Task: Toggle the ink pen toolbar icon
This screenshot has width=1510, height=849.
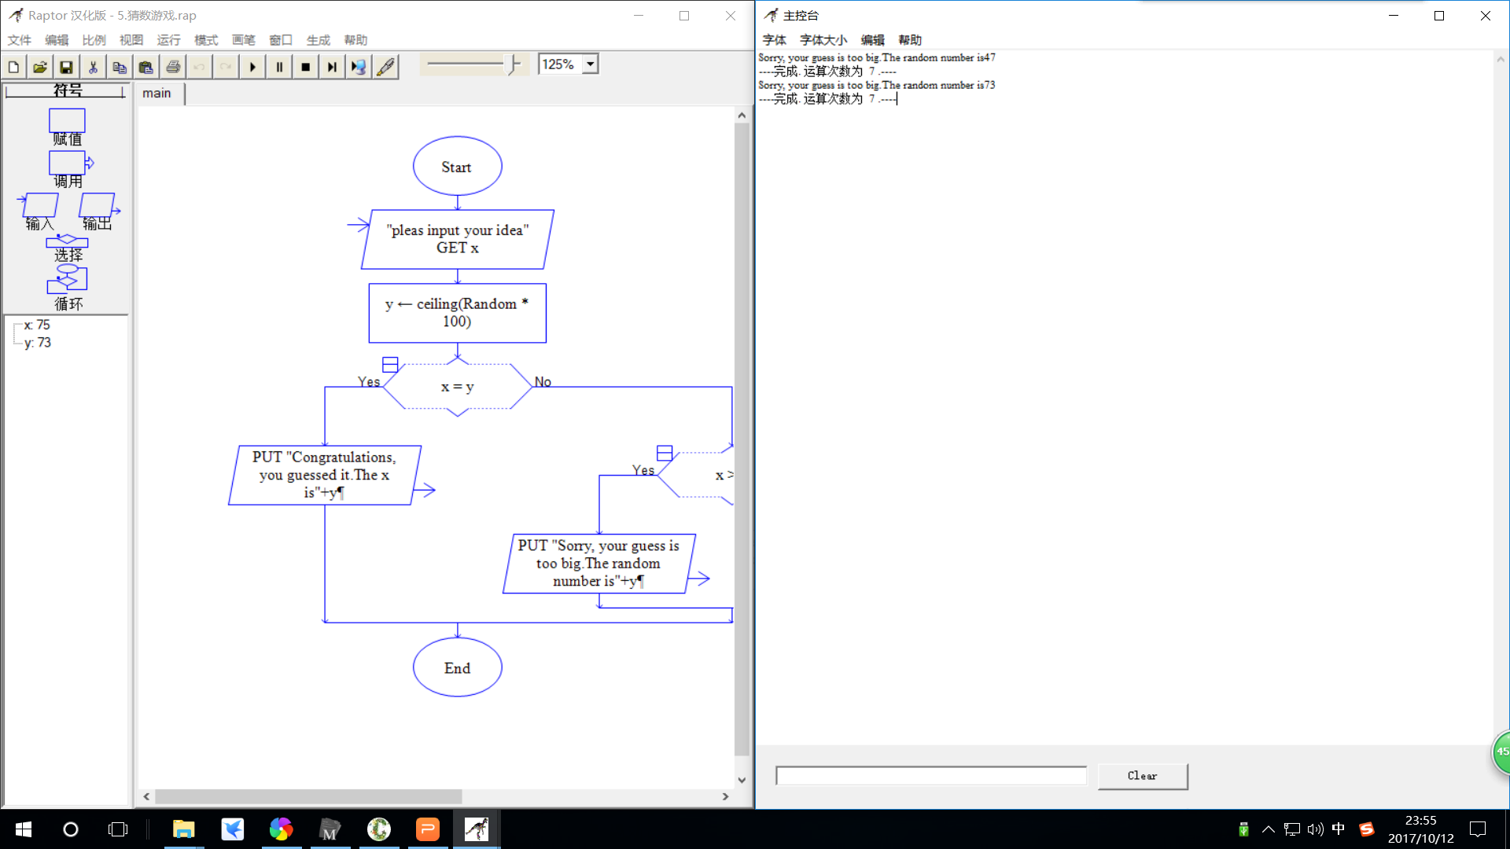Action: click(385, 67)
